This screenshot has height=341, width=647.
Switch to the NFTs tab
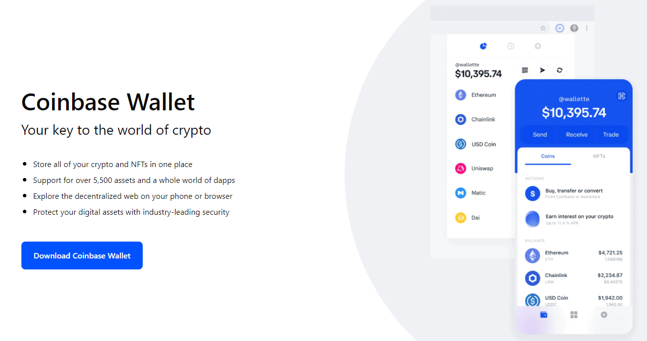pos(599,156)
